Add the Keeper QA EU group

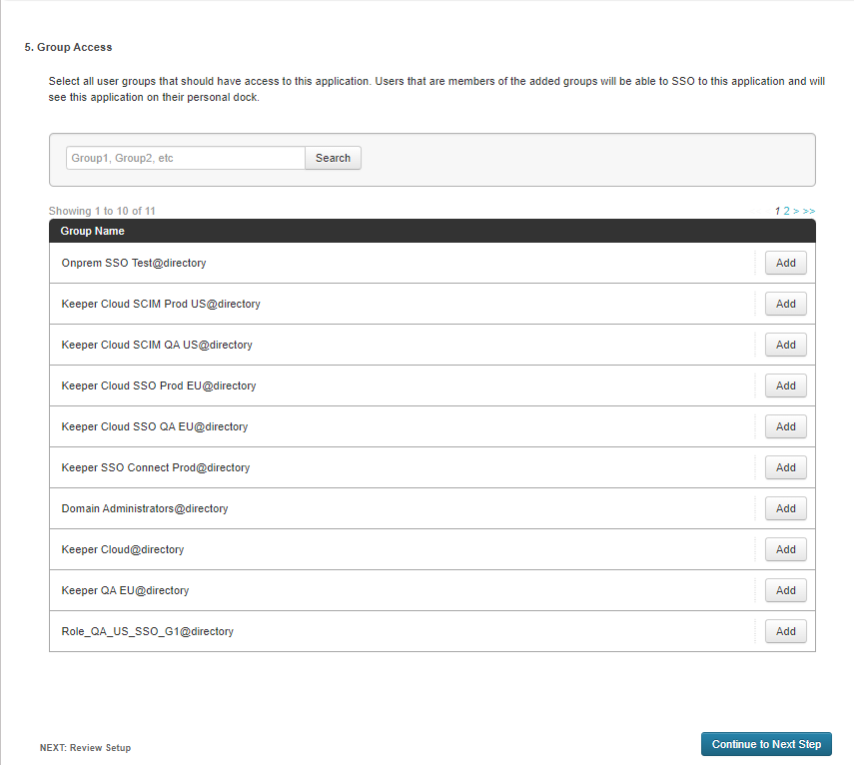(785, 590)
